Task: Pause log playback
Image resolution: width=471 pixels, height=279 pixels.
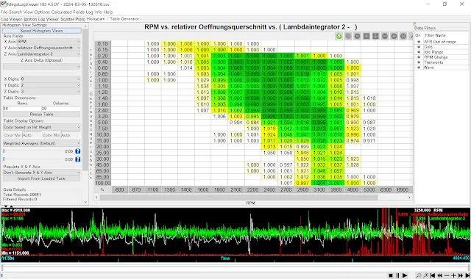Action: [397, 275]
